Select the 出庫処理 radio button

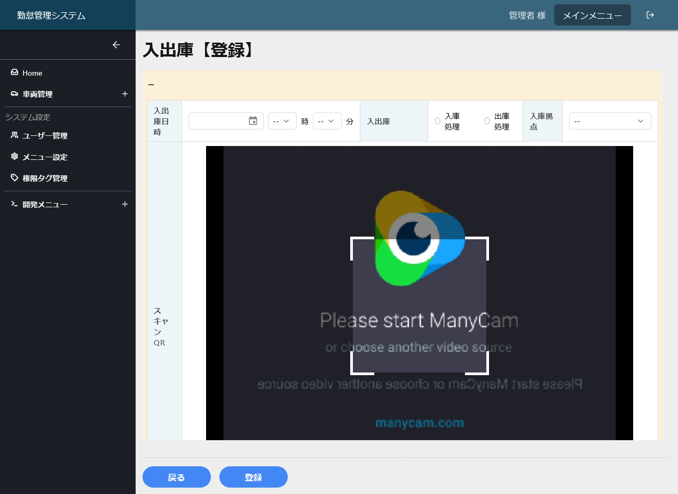487,121
